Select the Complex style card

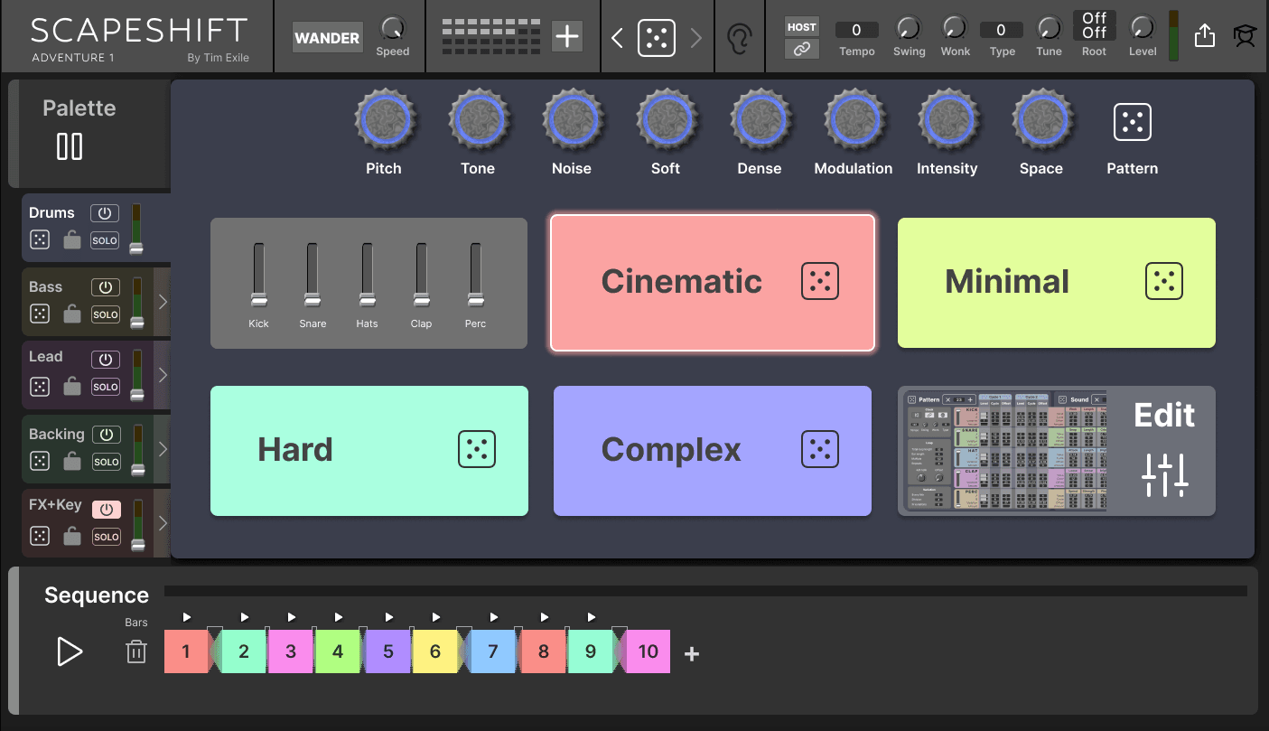click(713, 451)
